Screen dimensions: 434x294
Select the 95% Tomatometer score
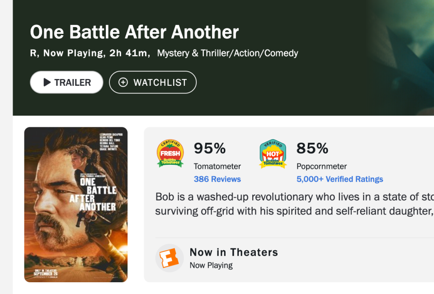(x=210, y=148)
